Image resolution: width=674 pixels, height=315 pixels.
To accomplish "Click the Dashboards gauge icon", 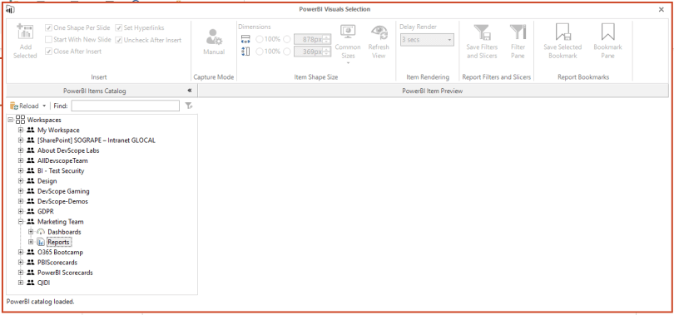I will (41, 232).
